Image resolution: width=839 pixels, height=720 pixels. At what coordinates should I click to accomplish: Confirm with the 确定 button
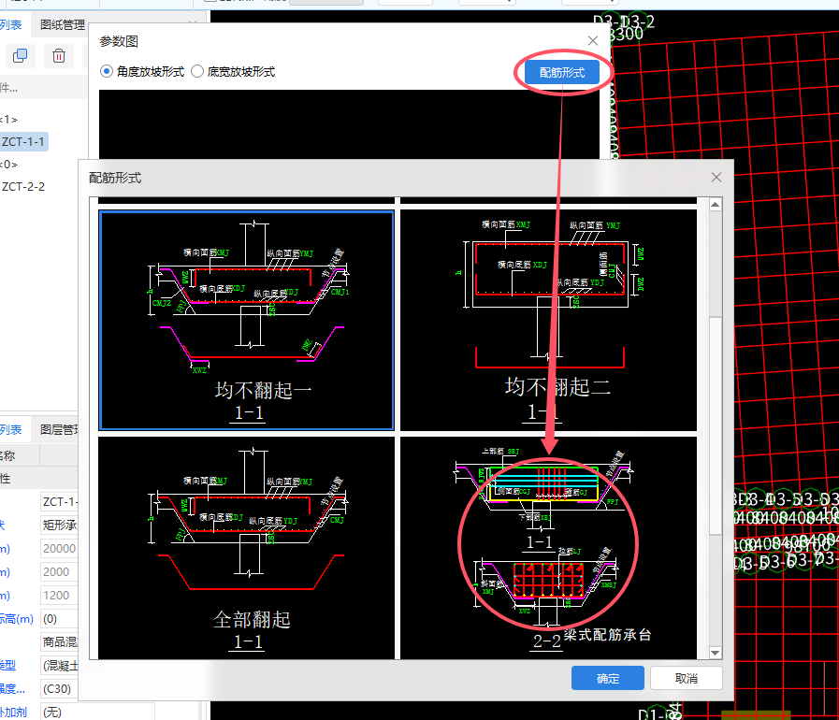click(608, 678)
